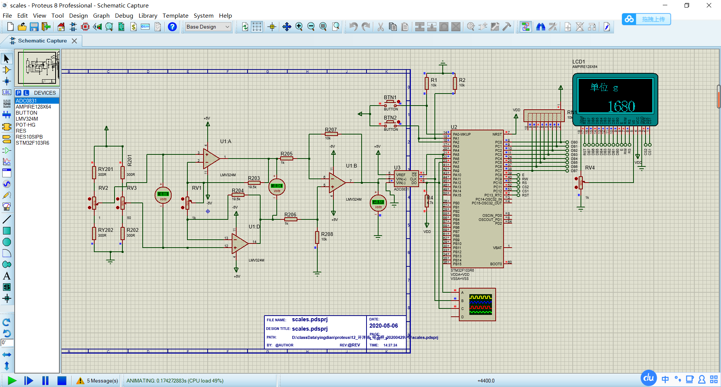Open Pick Devices with the P button
The width and height of the screenshot is (721, 387).
pyautogui.click(x=18, y=92)
